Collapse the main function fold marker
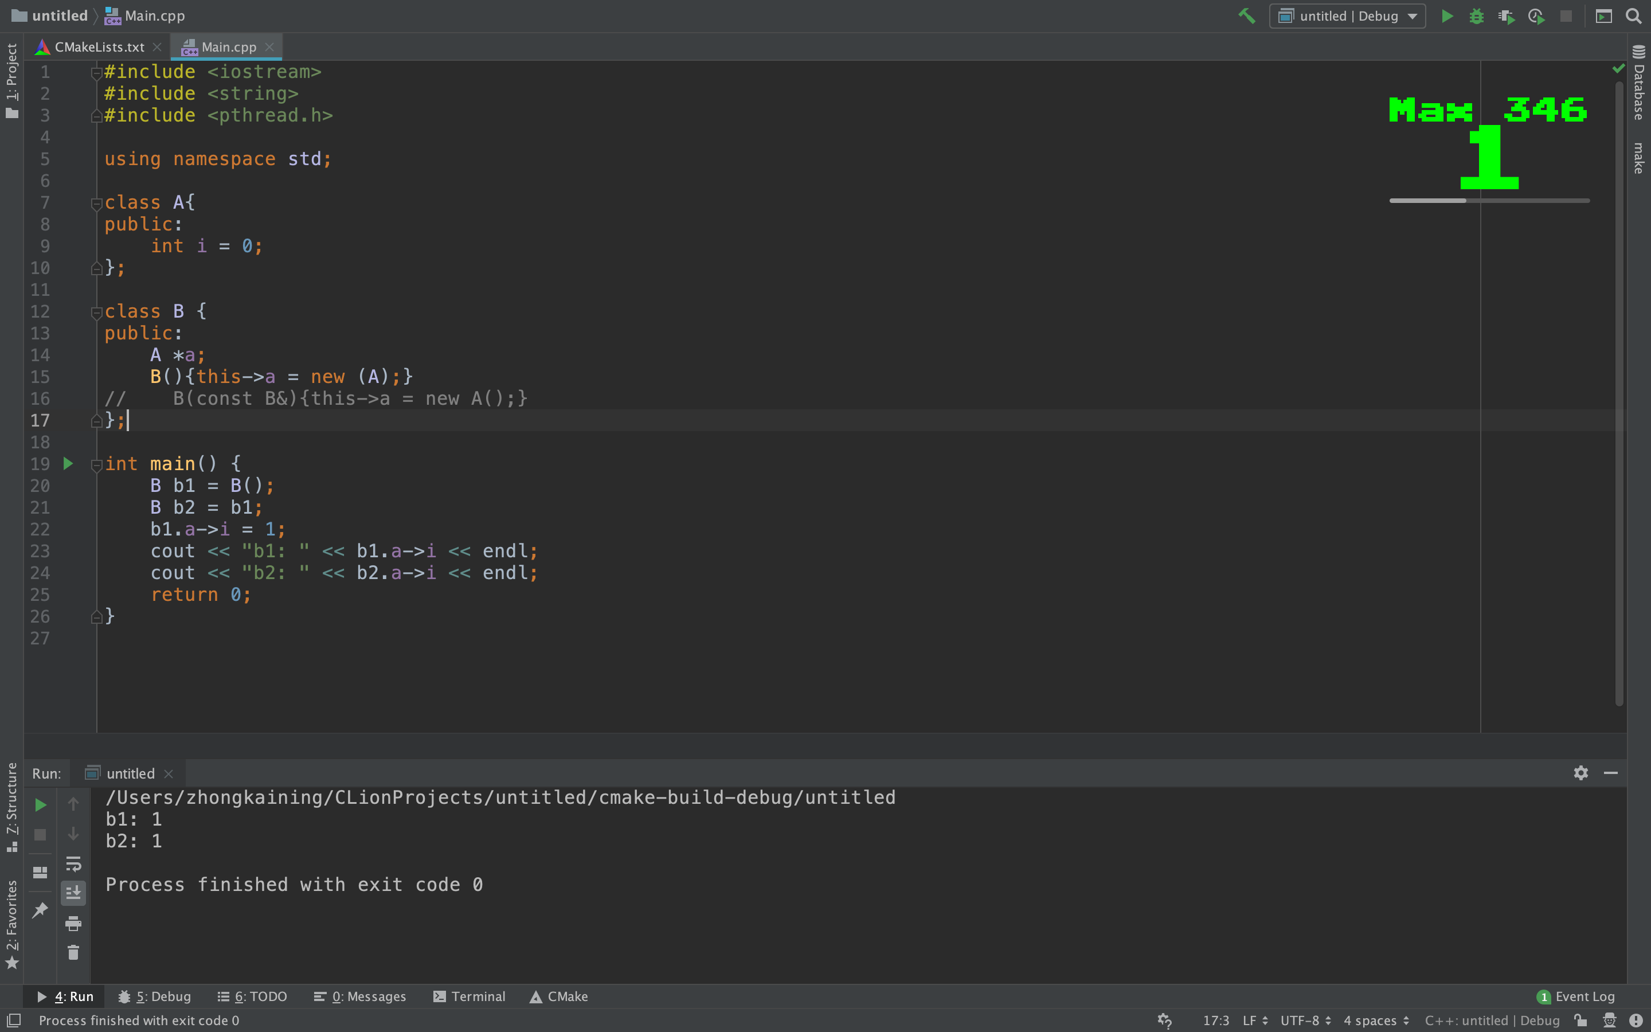This screenshot has height=1032, width=1651. pos(96,465)
